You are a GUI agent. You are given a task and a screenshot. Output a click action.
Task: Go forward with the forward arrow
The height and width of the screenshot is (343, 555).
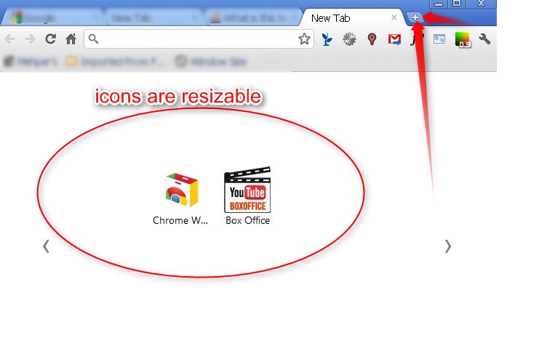click(x=30, y=39)
